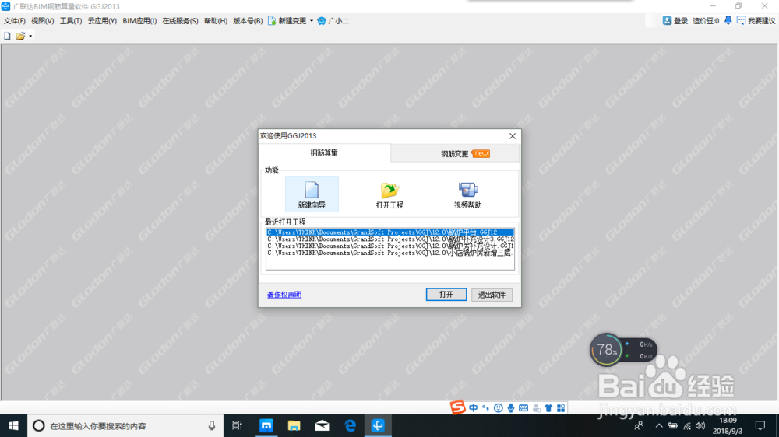Click the Cortana microphone icon
Viewport: 779px width, 437px height.
pyautogui.click(x=212, y=425)
